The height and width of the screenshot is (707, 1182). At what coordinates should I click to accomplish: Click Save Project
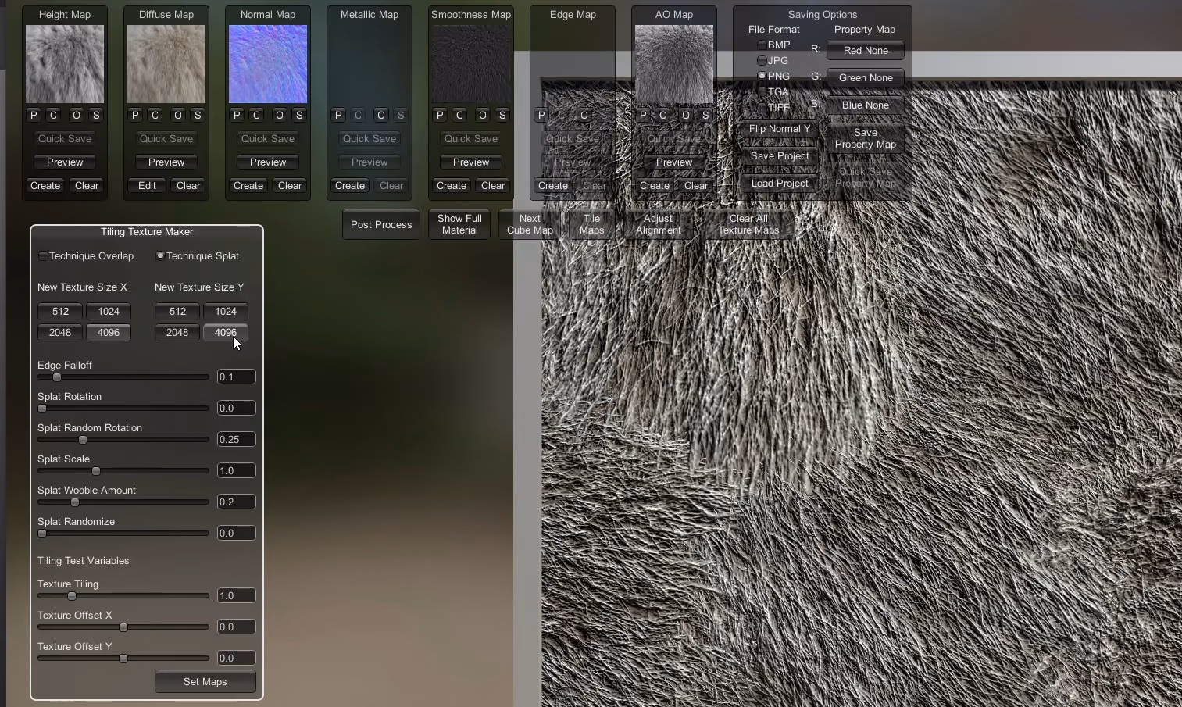click(780, 156)
